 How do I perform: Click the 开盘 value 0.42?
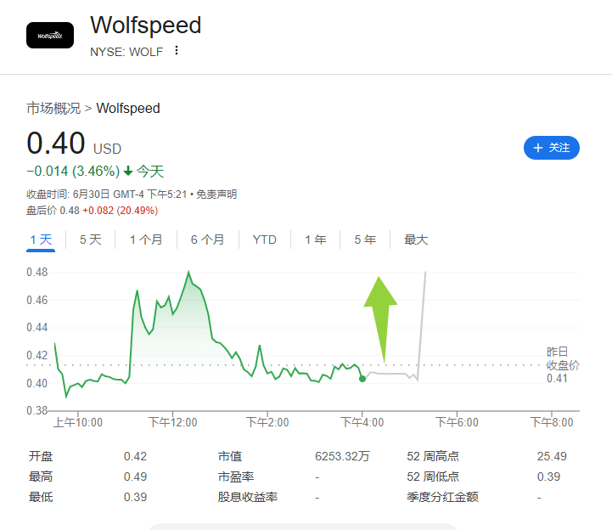tap(135, 456)
